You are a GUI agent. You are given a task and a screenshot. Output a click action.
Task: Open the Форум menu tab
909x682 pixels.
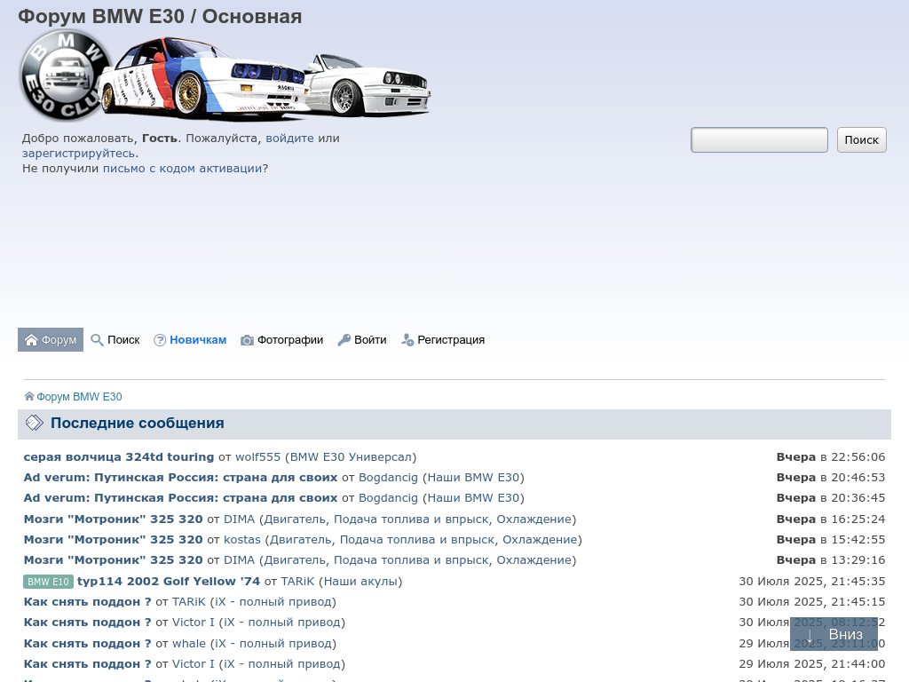coord(51,340)
